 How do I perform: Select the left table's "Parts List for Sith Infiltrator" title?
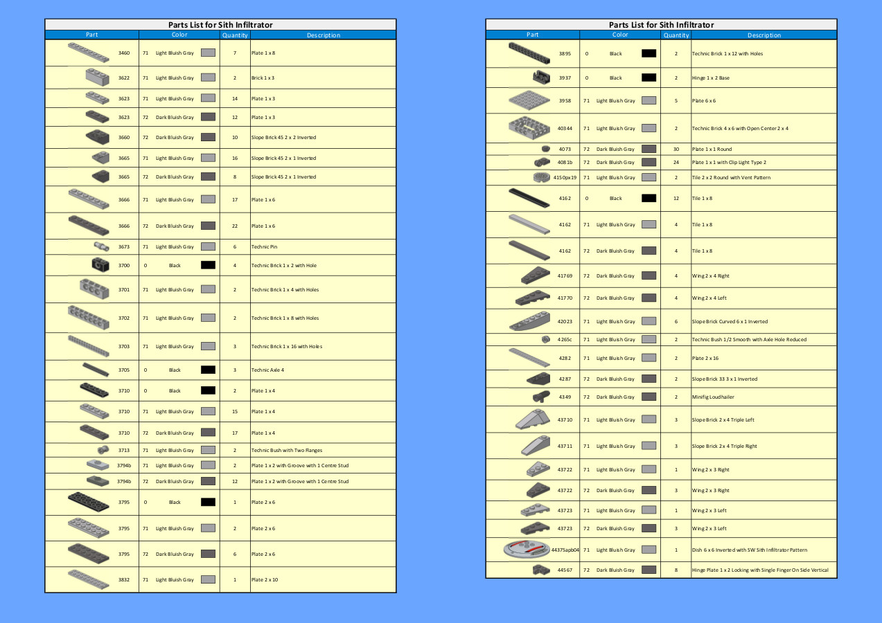220,25
